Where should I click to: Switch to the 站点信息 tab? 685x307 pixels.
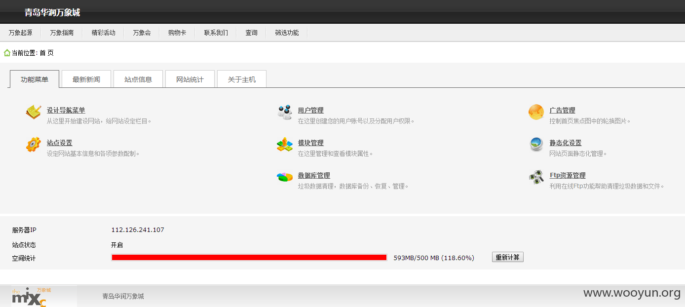pyautogui.click(x=138, y=79)
